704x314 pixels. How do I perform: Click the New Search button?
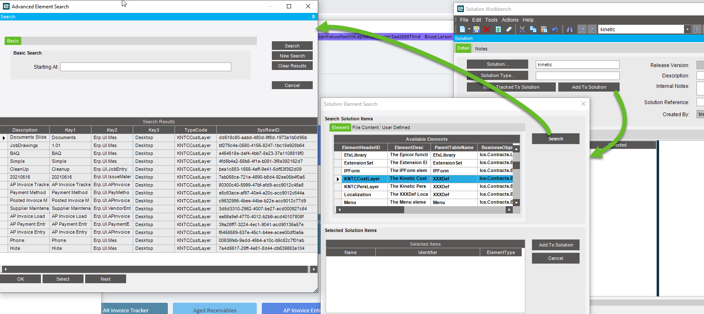pos(292,56)
